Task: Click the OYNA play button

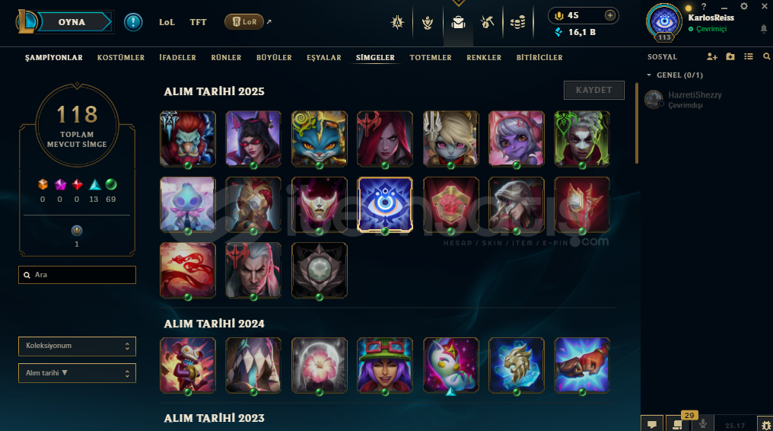Action: pyautogui.click(x=74, y=22)
